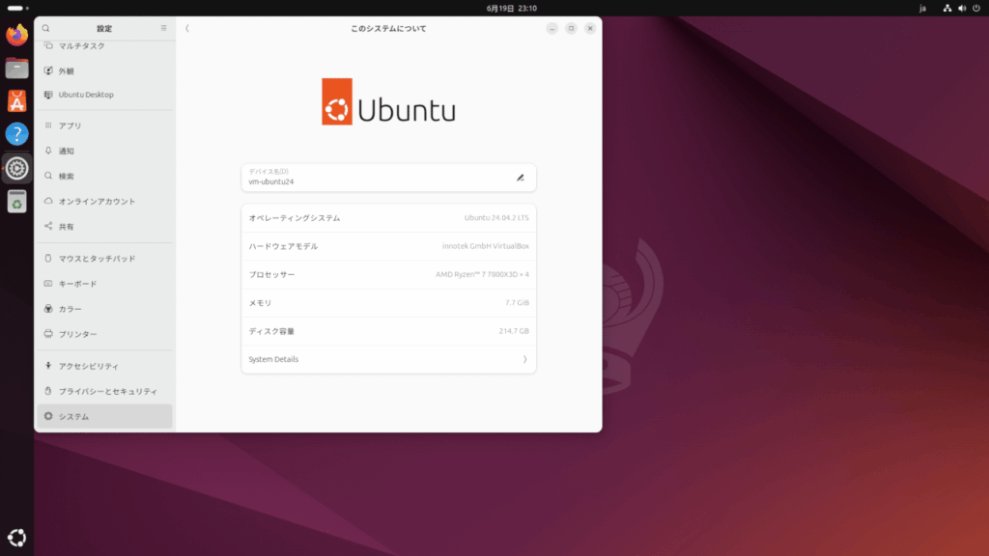The height and width of the screenshot is (556, 989).
Task: Open the Help icon in the dock
Action: tap(17, 134)
